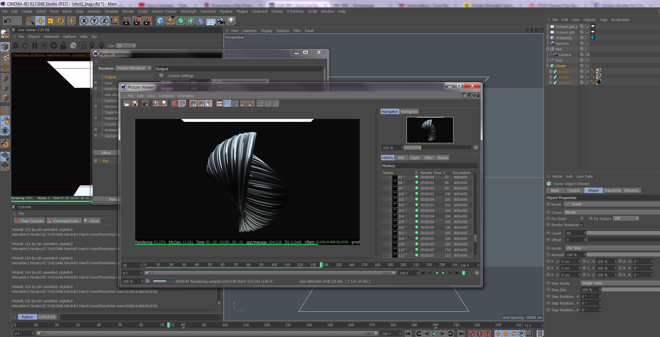Click the Rotate tool icon
This screenshot has width=660, height=337.
[x=61, y=21]
